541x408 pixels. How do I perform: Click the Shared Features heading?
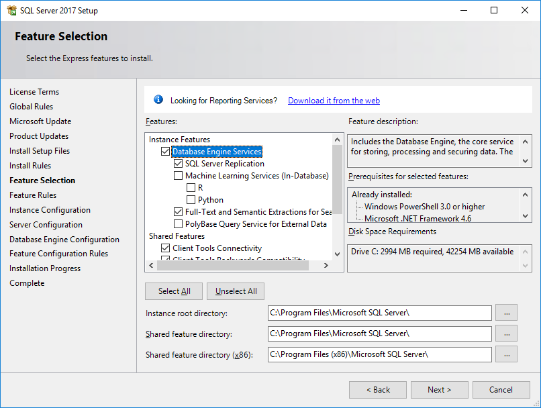tap(177, 236)
